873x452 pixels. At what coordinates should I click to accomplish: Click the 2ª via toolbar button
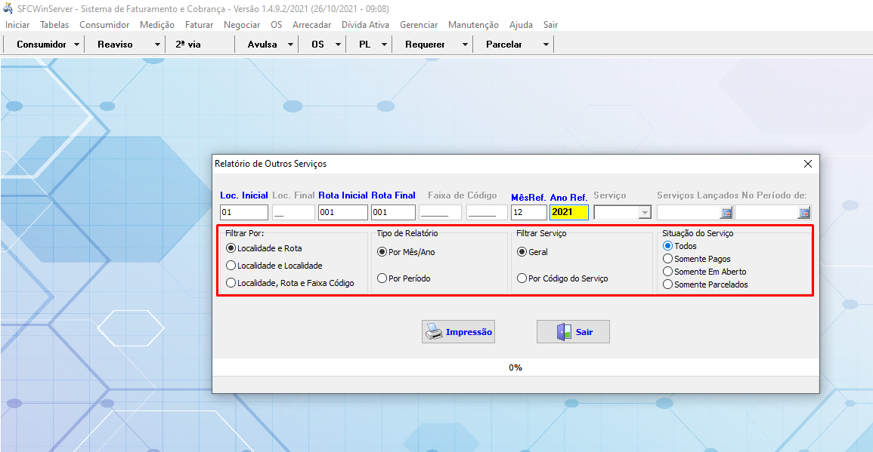[188, 45]
